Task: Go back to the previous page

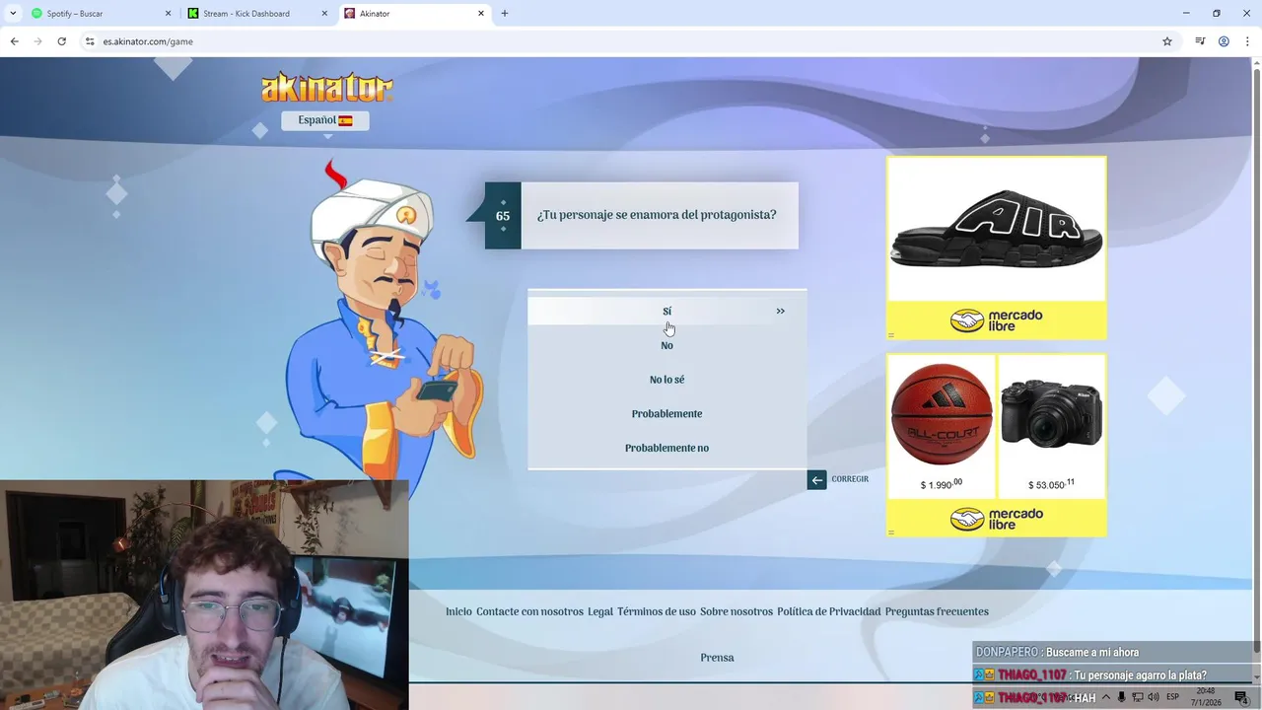Action: coord(14,41)
